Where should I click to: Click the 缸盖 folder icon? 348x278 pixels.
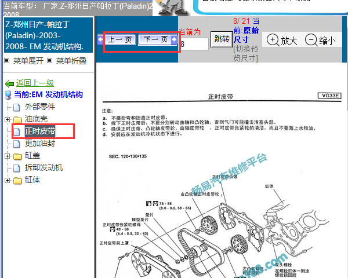point(17,156)
